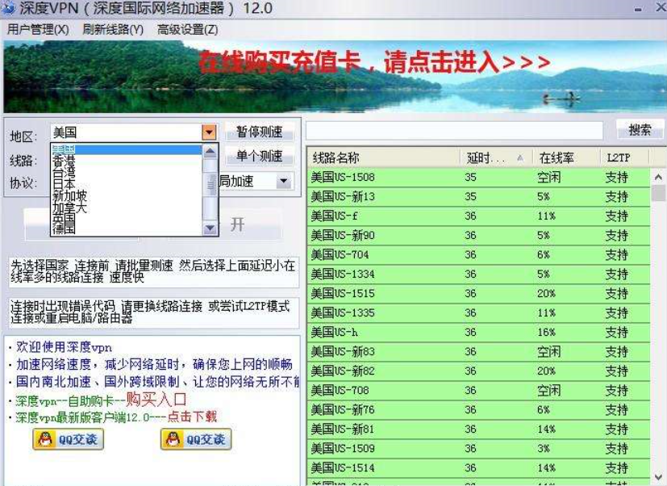Click the region list scroll-down arrow

coord(211,228)
